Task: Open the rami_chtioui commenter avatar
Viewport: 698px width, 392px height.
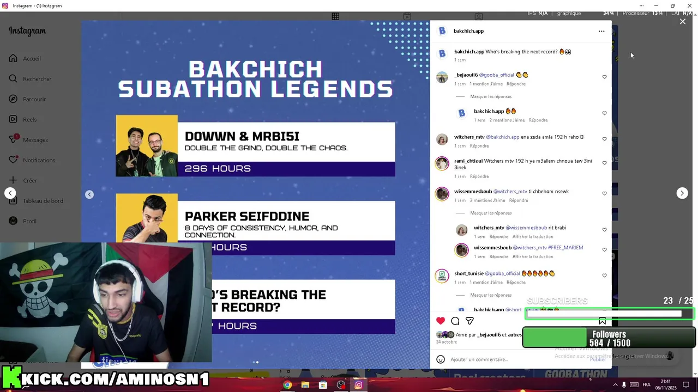Action: tap(442, 163)
